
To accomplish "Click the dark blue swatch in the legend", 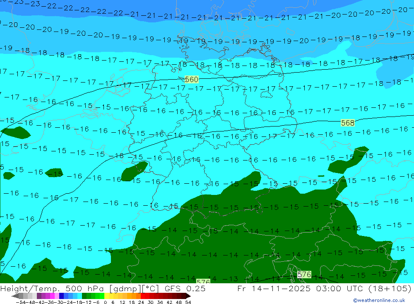I will click(x=61, y=296).
